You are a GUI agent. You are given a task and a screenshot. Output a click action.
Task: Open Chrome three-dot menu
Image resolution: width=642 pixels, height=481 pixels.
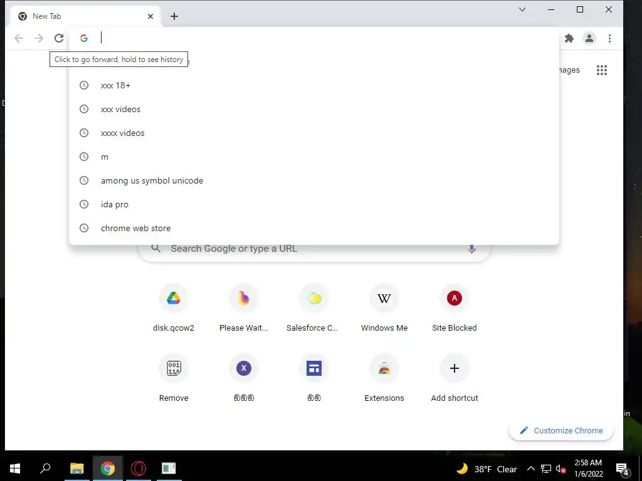coord(609,38)
